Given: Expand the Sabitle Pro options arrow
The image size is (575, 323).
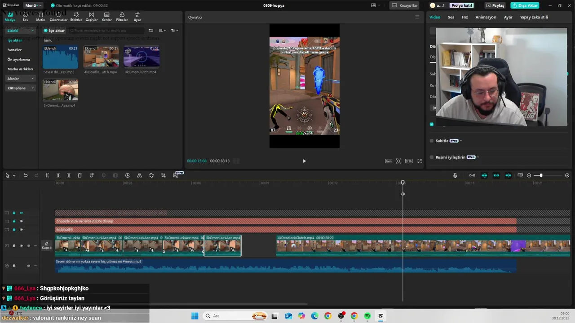Looking at the screenshot, I should pyautogui.click(x=461, y=141).
